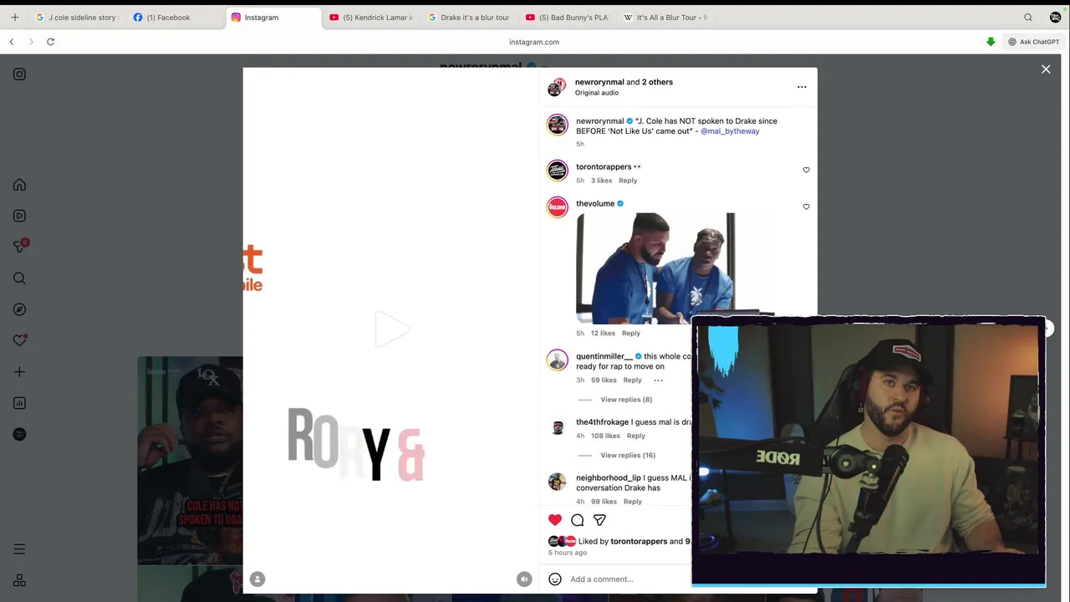Go back in browser

12,42
